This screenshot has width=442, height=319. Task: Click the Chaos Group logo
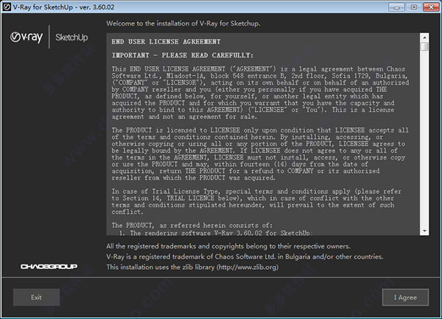pyautogui.click(x=49, y=266)
